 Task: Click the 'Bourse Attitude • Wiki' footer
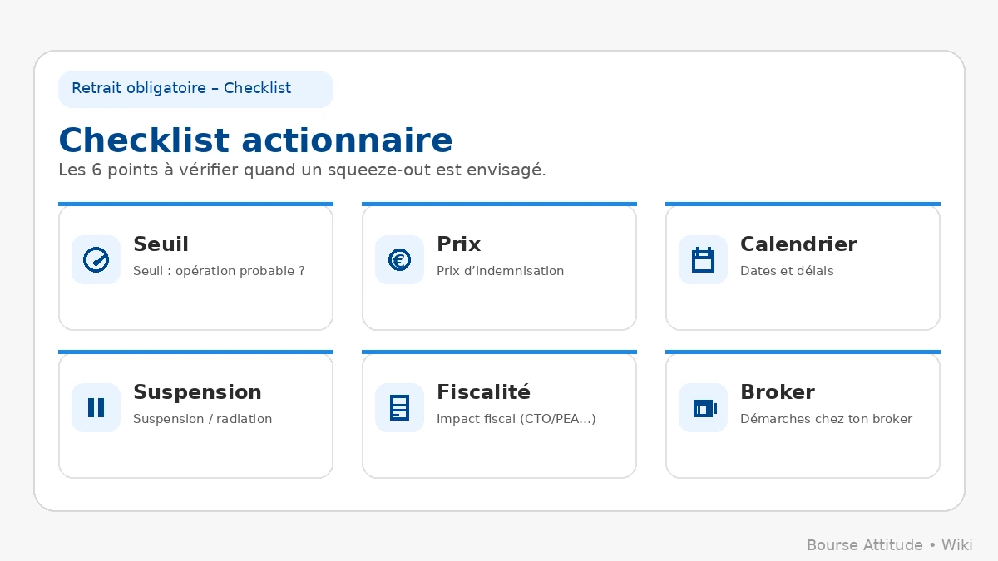(889, 545)
